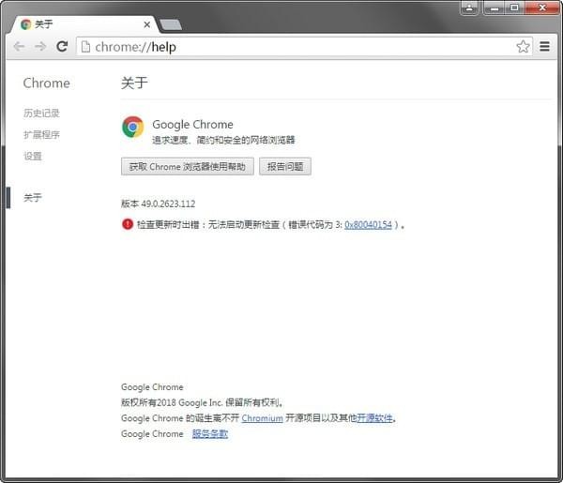Viewport: 563px width, 483px height.
Task: Click the 版权所有2018 Google Inc. copyright line
Action: [x=202, y=402]
